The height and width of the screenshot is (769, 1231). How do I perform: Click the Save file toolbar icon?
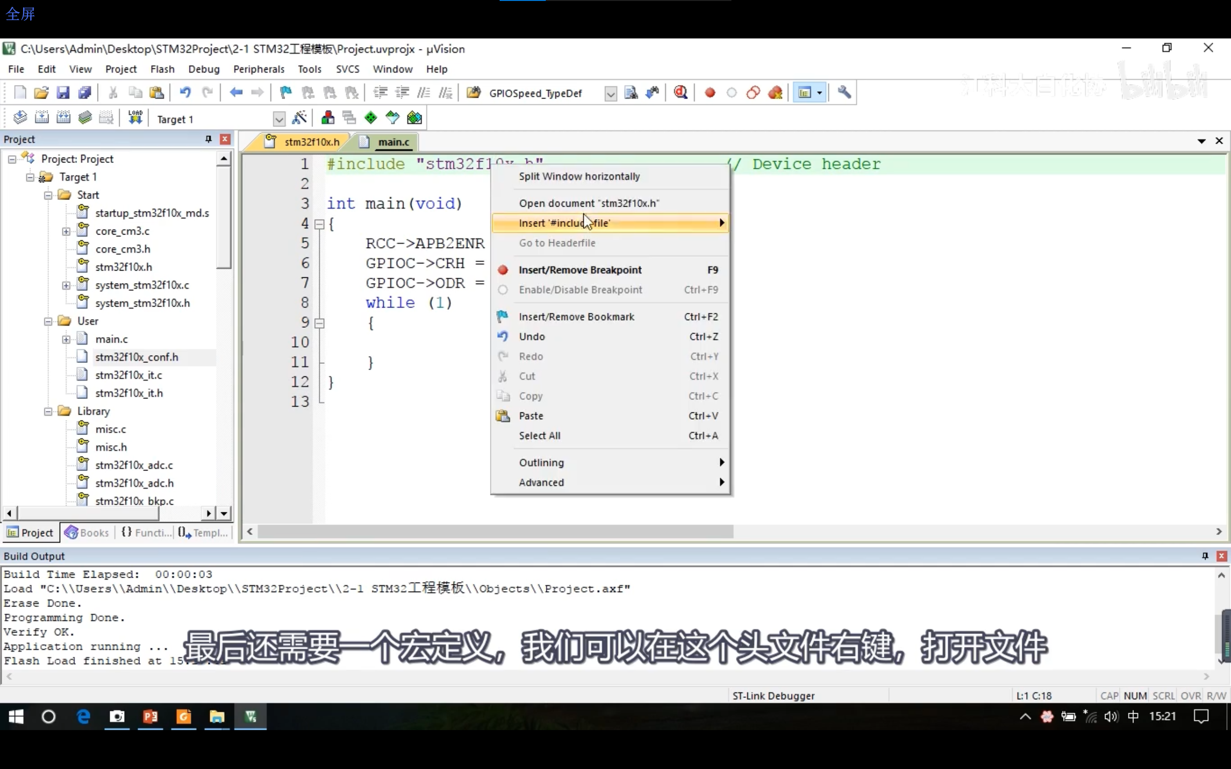click(63, 93)
